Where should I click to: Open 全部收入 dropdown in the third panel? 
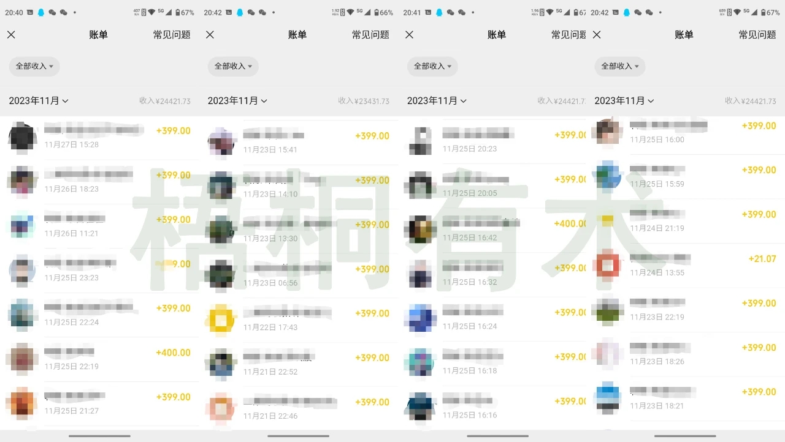(432, 66)
